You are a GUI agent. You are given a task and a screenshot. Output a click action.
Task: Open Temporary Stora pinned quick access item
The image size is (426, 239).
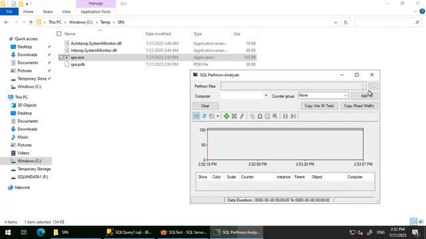coord(32,78)
